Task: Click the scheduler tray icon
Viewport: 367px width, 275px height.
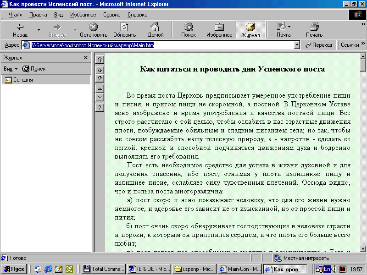Action: click(319, 269)
